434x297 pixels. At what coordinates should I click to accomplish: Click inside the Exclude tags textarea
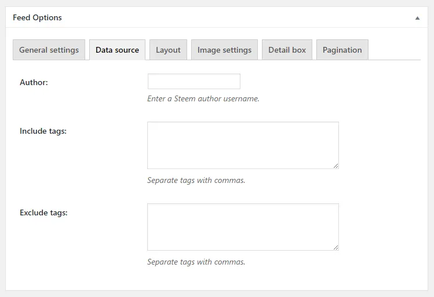(x=243, y=227)
